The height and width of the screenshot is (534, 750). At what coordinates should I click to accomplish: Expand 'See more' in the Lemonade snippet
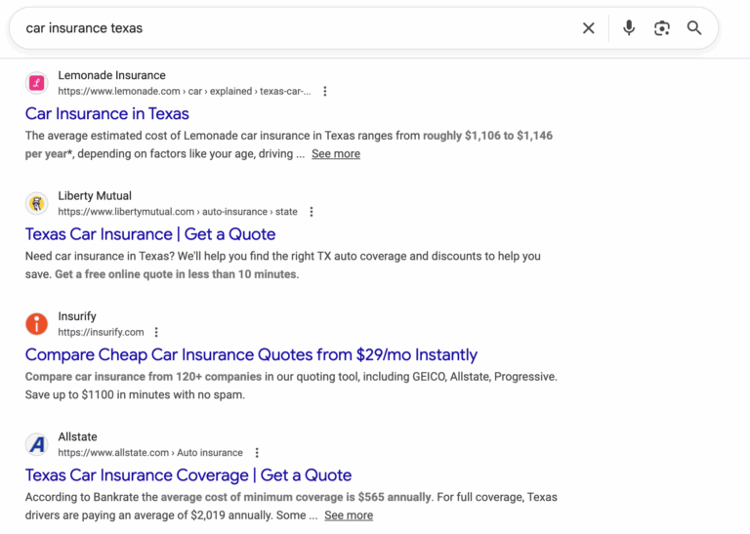pos(336,154)
